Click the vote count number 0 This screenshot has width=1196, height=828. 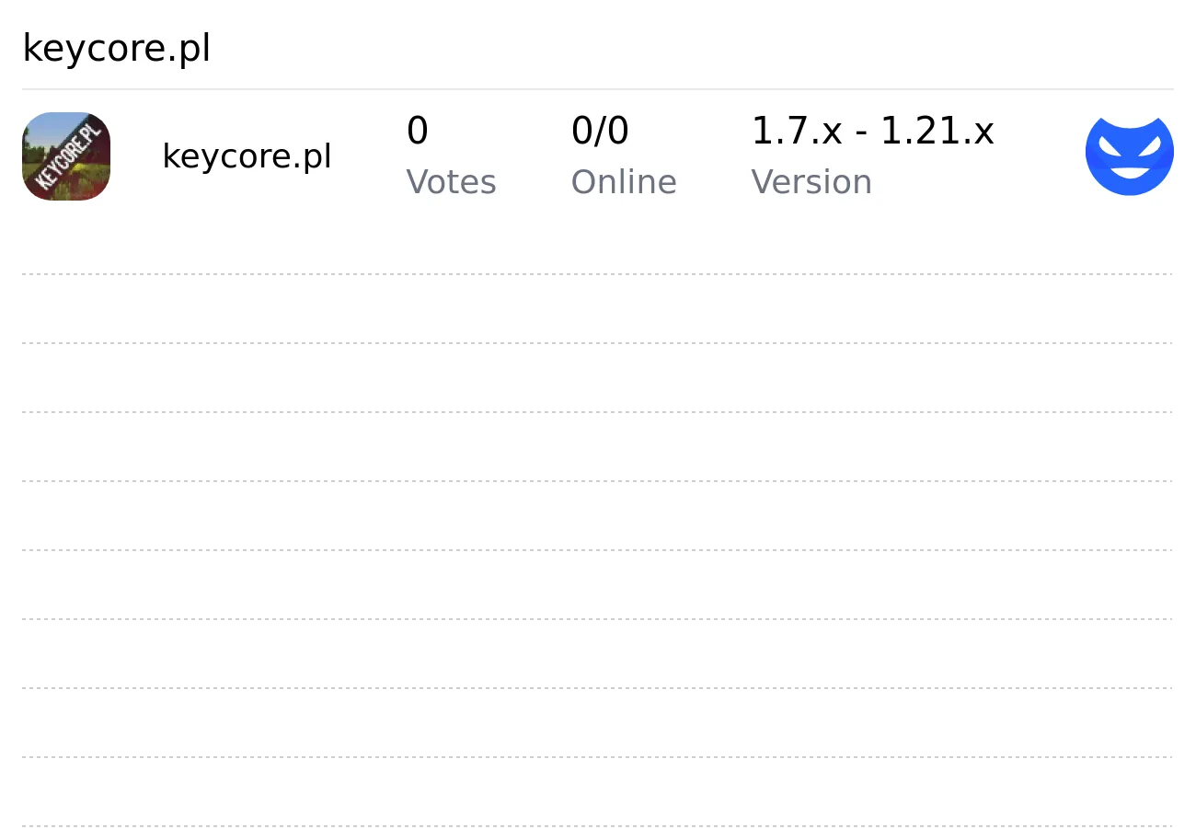click(x=417, y=131)
